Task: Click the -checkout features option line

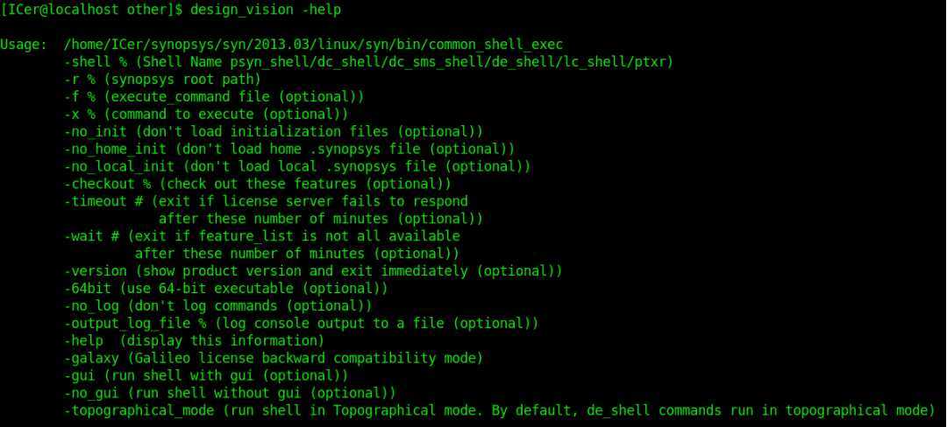Action: pos(257,184)
